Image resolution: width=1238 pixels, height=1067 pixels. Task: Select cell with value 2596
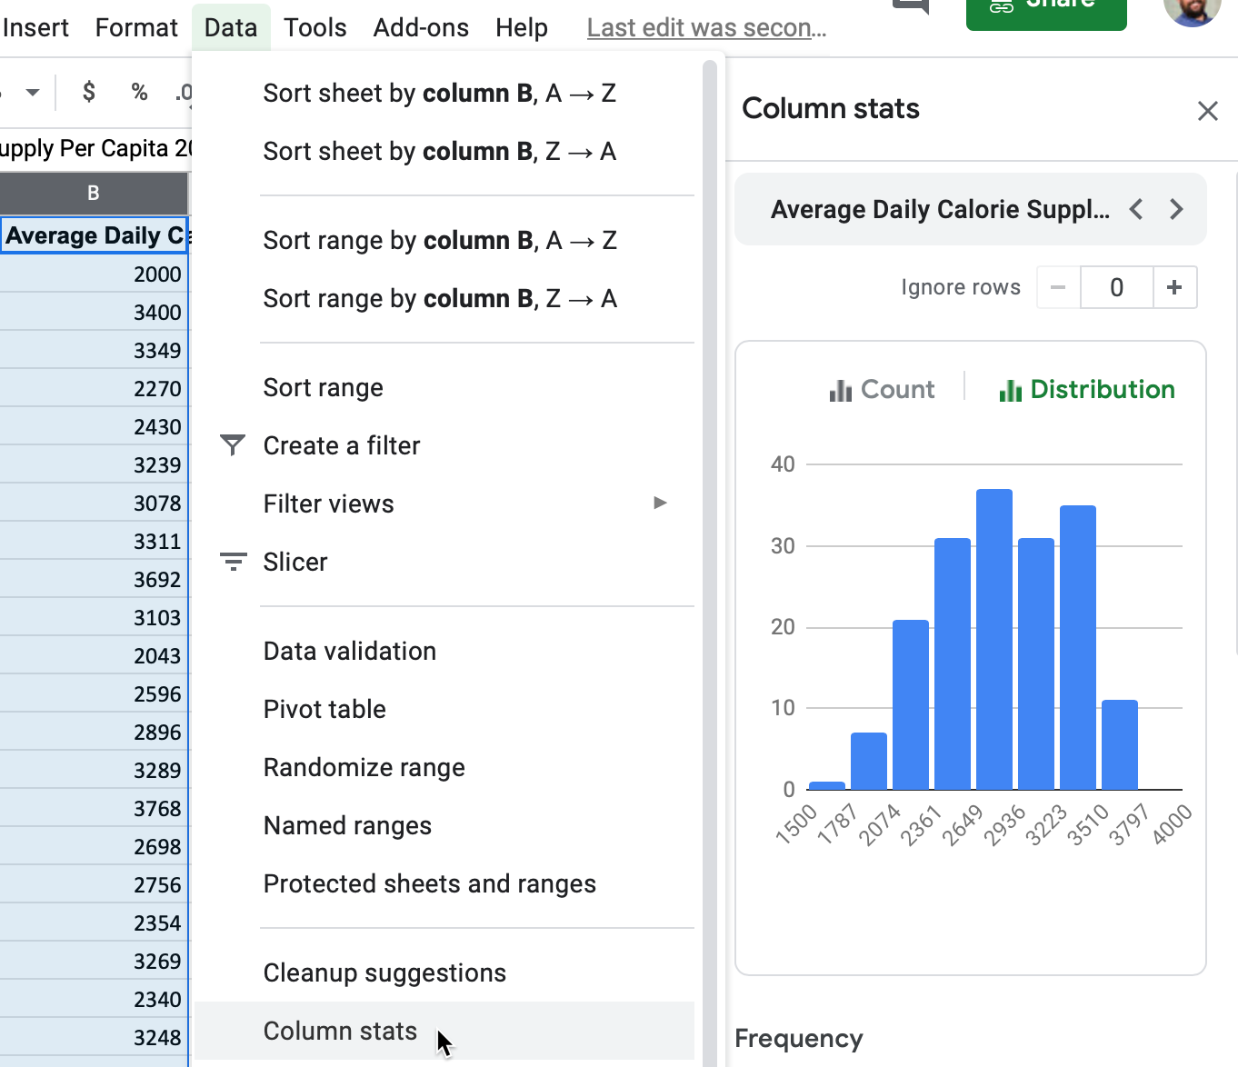click(94, 694)
